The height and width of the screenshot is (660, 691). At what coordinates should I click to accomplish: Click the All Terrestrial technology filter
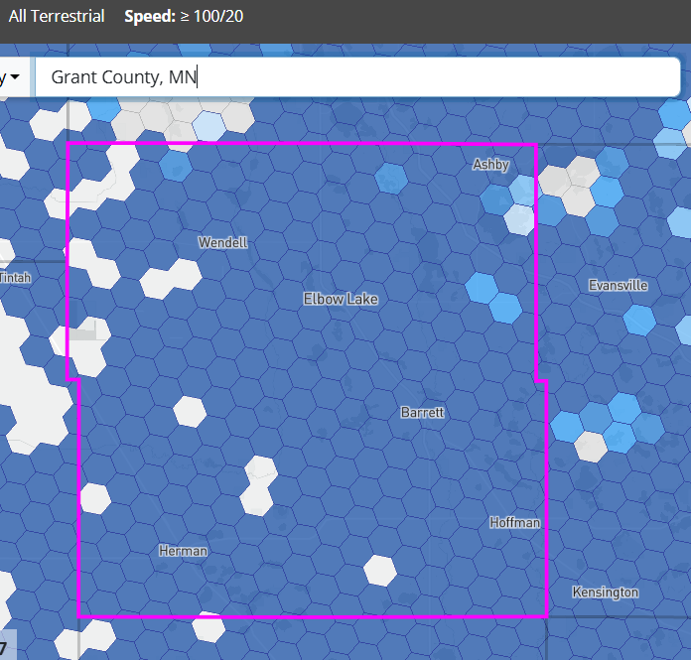[57, 16]
